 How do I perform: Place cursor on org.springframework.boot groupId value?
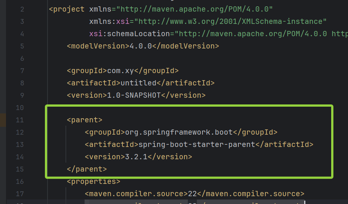(x=178, y=132)
